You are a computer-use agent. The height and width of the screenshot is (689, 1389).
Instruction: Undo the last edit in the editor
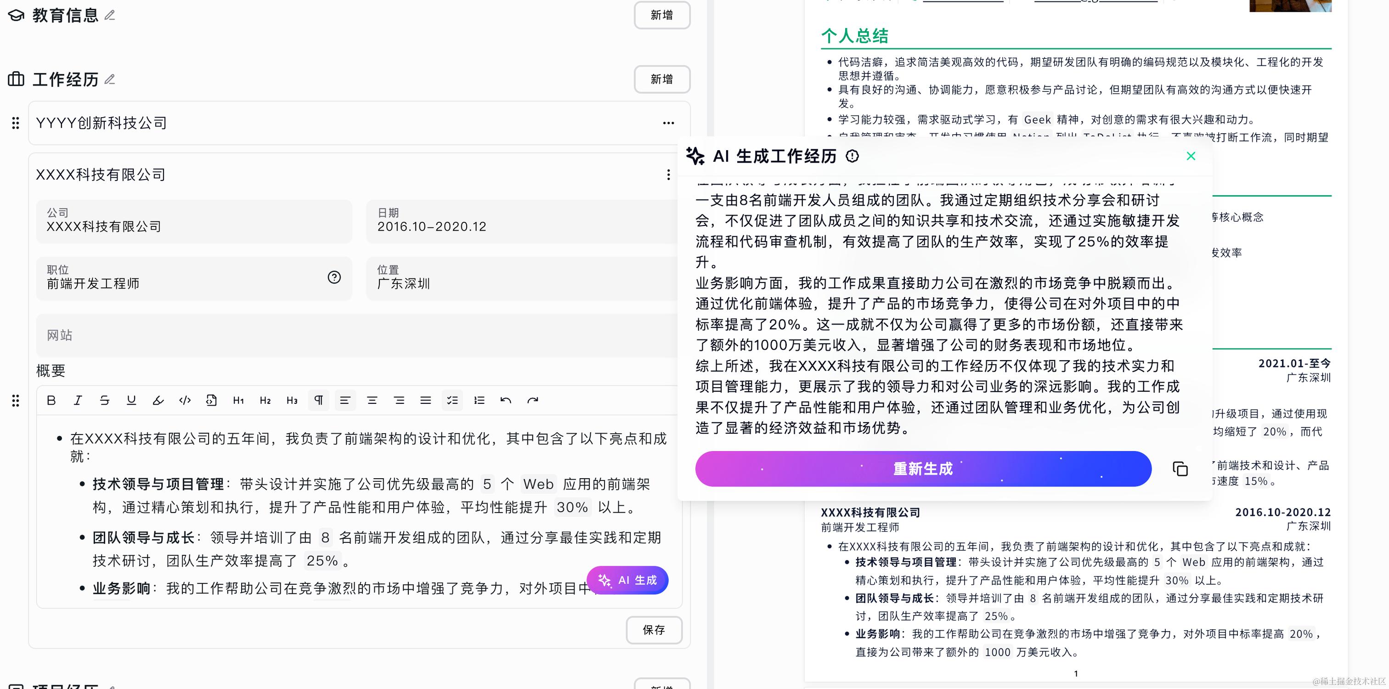(506, 400)
